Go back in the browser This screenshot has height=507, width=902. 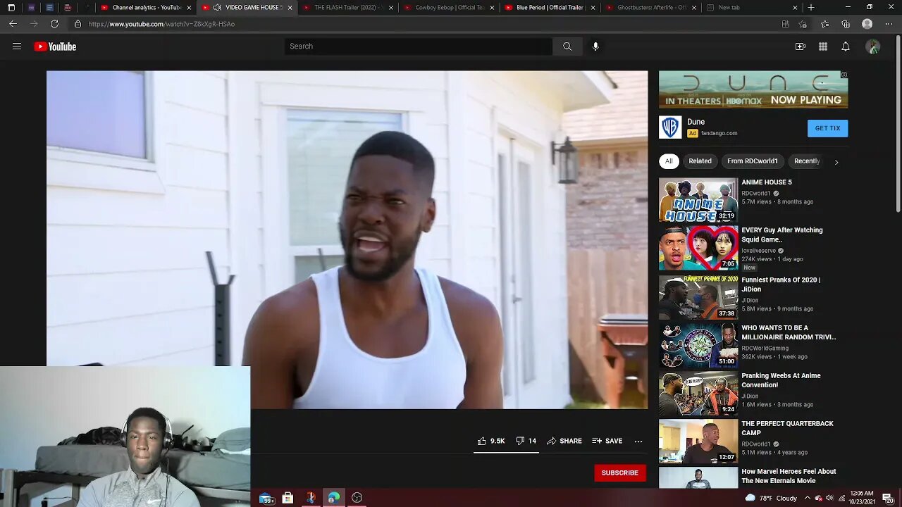coord(13,24)
